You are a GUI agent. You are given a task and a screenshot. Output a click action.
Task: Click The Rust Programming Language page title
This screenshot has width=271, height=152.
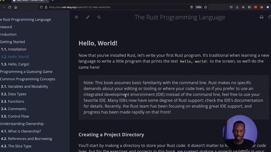click(180, 17)
